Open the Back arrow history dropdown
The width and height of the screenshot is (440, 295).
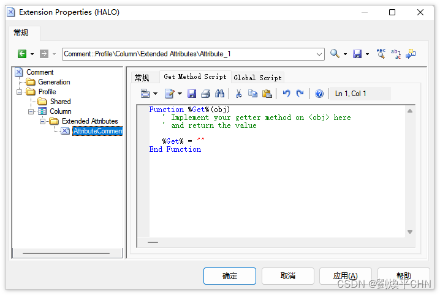(32, 54)
